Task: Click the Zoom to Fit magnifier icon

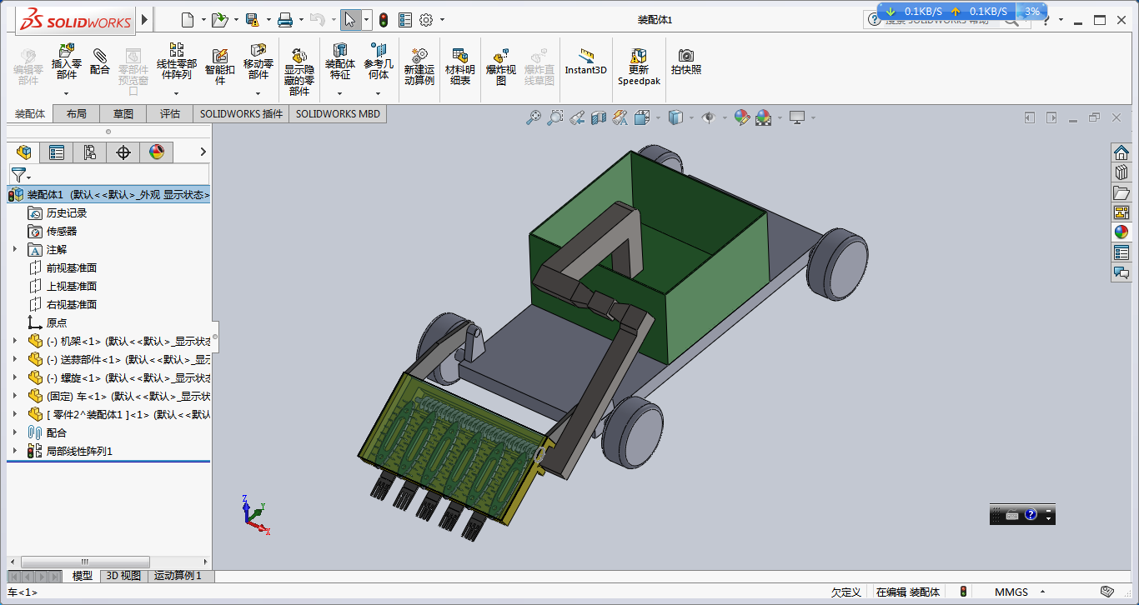Action: pos(534,118)
